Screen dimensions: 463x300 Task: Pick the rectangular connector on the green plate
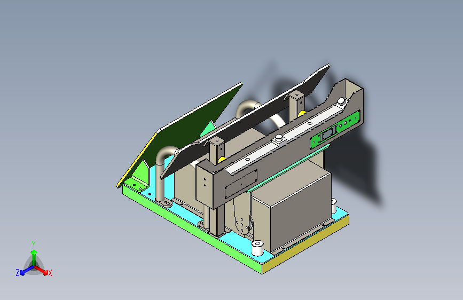click(x=327, y=135)
